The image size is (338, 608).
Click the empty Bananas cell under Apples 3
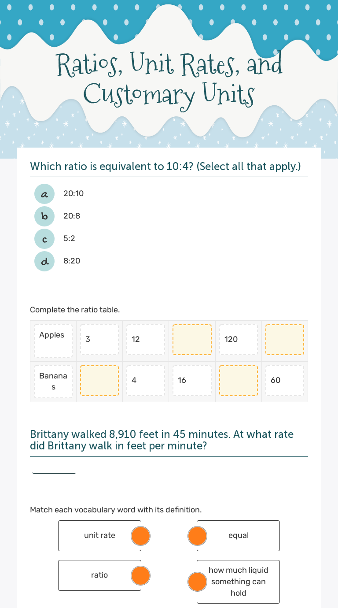[99, 380]
